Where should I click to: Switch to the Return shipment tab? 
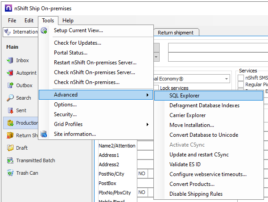pyautogui.click(x=175, y=33)
